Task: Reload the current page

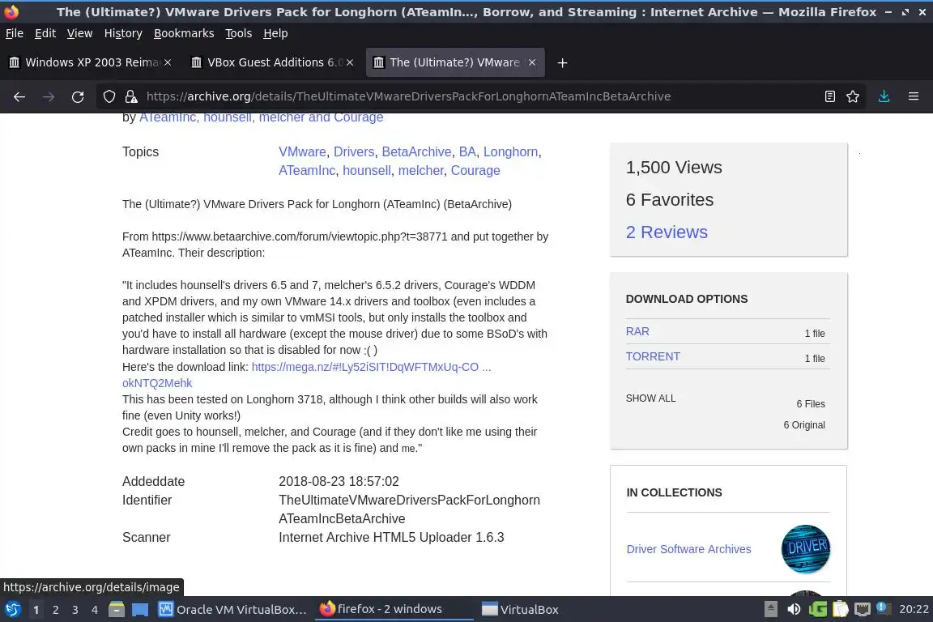Action: [x=78, y=96]
